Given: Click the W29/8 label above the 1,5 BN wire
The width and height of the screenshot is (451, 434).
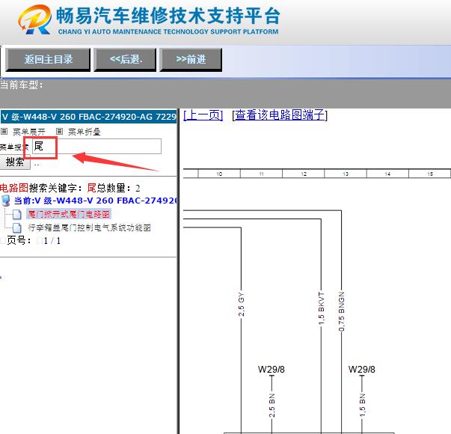Looking at the screenshot, I should pos(361,369).
